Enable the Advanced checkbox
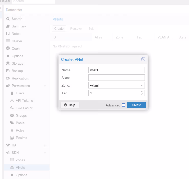Image resolution: width=189 pixels, height=179 pixels. pos(123,105)
